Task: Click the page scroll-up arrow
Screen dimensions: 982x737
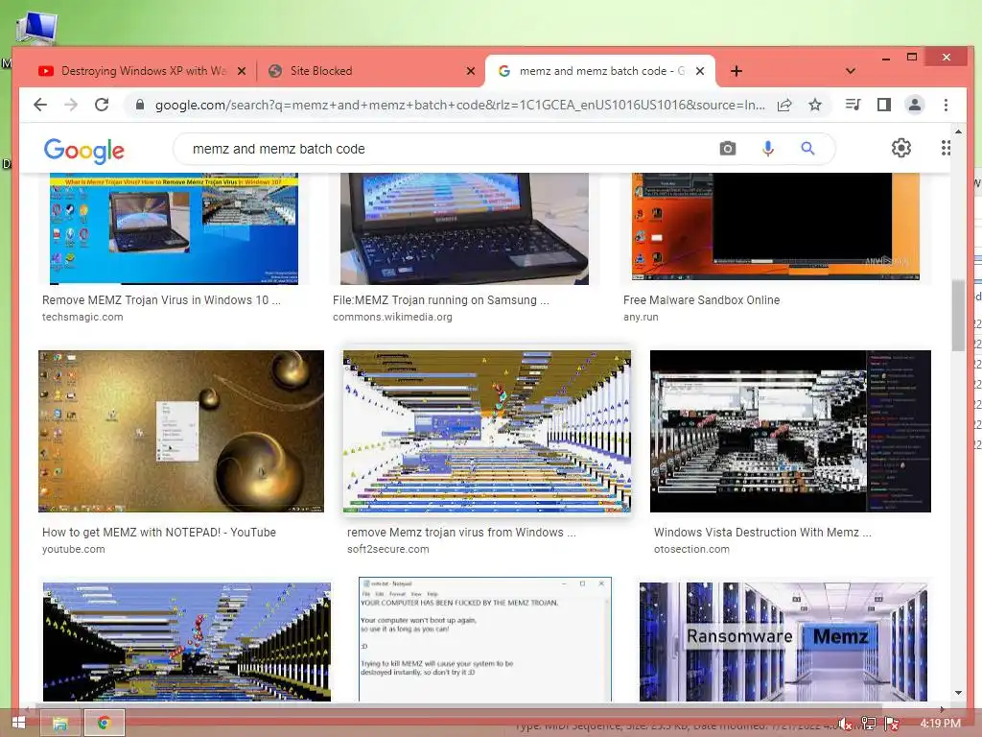Action: click(958, 131)
